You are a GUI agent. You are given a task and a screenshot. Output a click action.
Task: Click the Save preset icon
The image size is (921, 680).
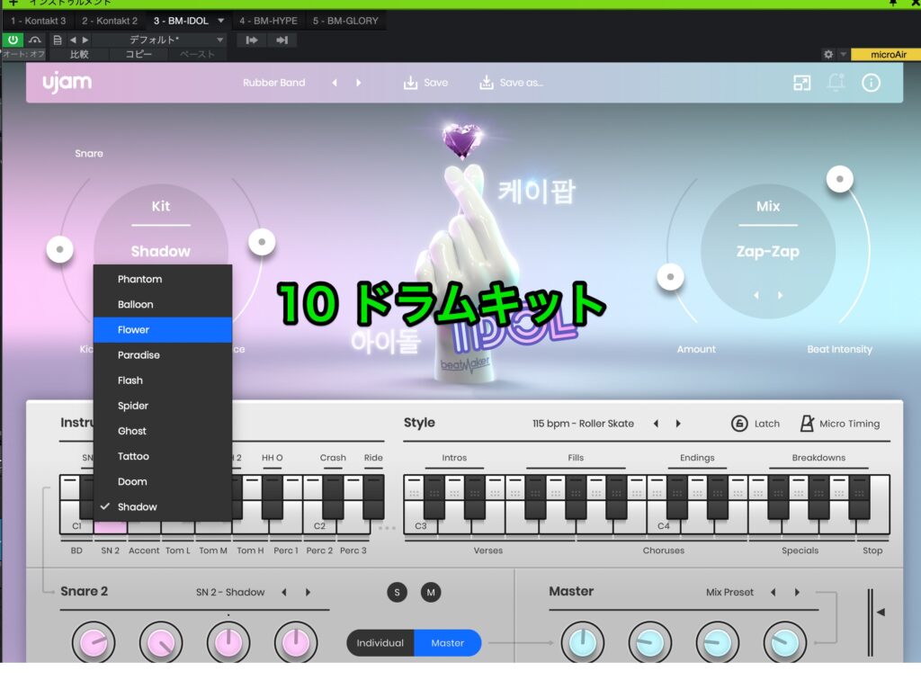(x=411, y=83)
